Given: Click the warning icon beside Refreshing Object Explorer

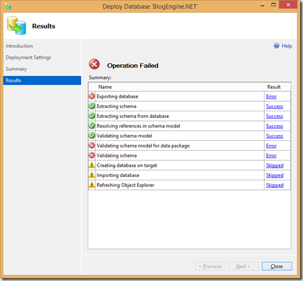Looking at the screenshot, I should point(92,185).
